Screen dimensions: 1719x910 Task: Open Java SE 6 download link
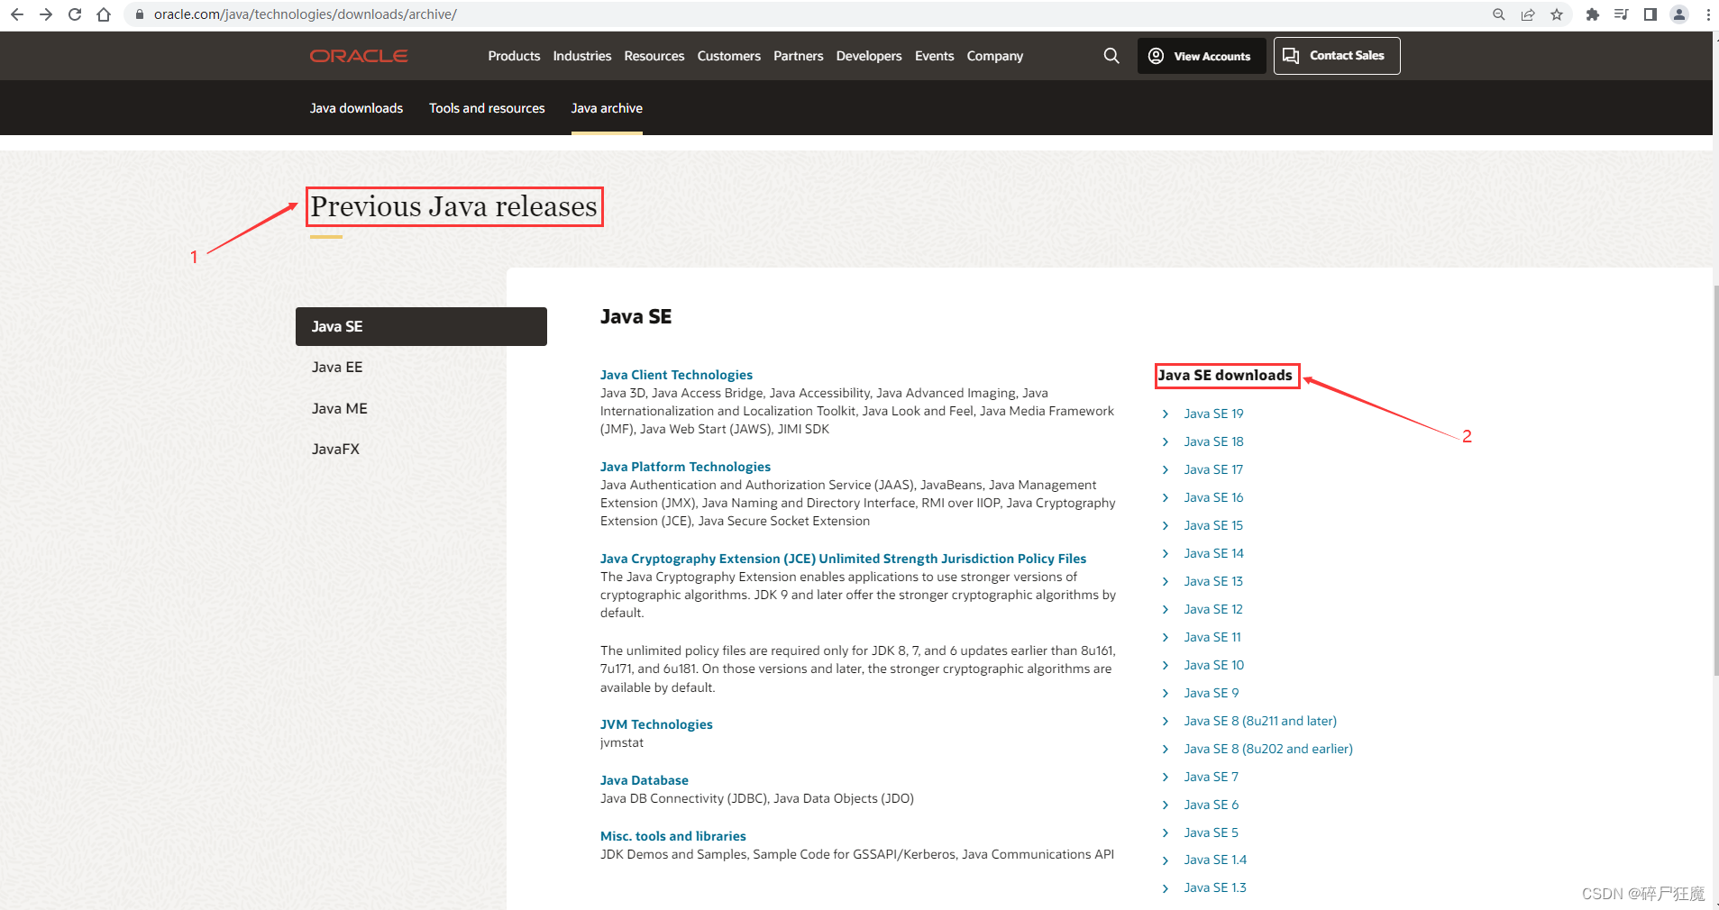click(x=1211, y=805)
